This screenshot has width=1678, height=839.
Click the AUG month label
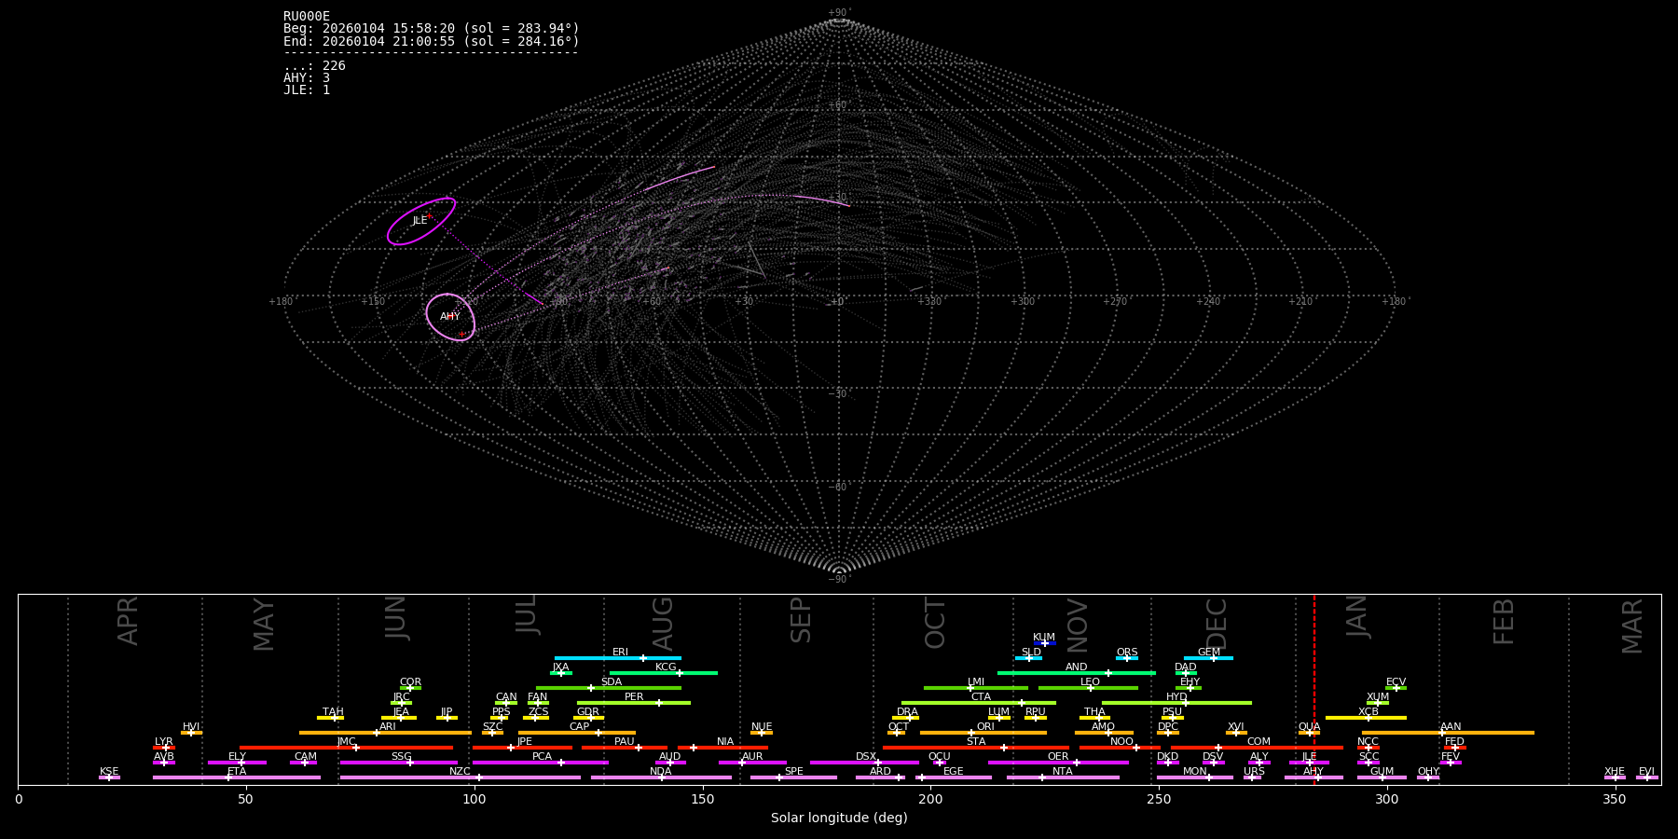663,625
